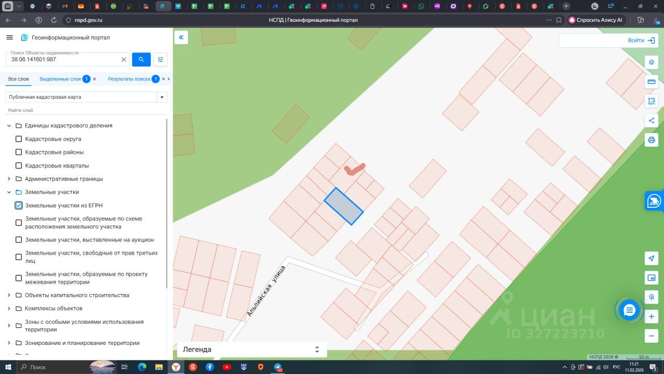Open the chat support bubble
The height and width of the screenshot is (374, 664).
pos(629,310)
